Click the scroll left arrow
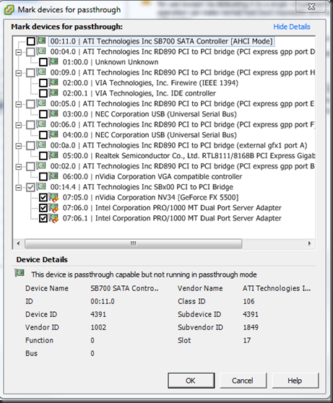The image size is (333, 403). tap(18, 243)
